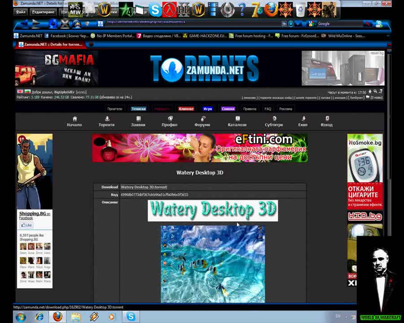Viewport: 404px width, 323px height.
Task: Open the Watery Desktop screenshot thumbnail
Action: (x=213, y=264)
